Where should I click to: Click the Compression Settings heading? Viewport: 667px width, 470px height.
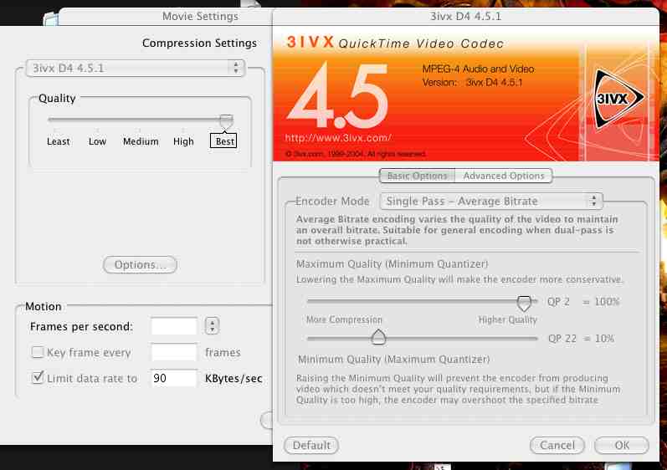coord(199,43)
